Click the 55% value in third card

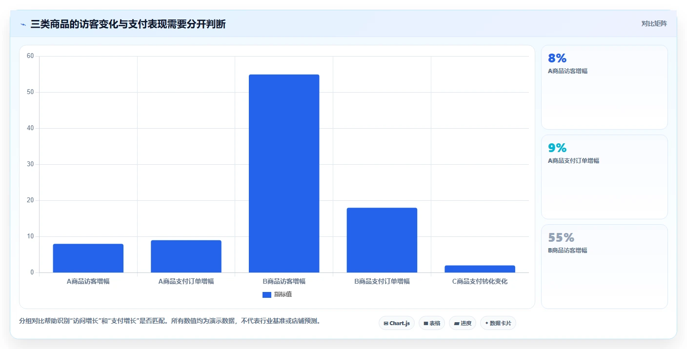point(561,238)
